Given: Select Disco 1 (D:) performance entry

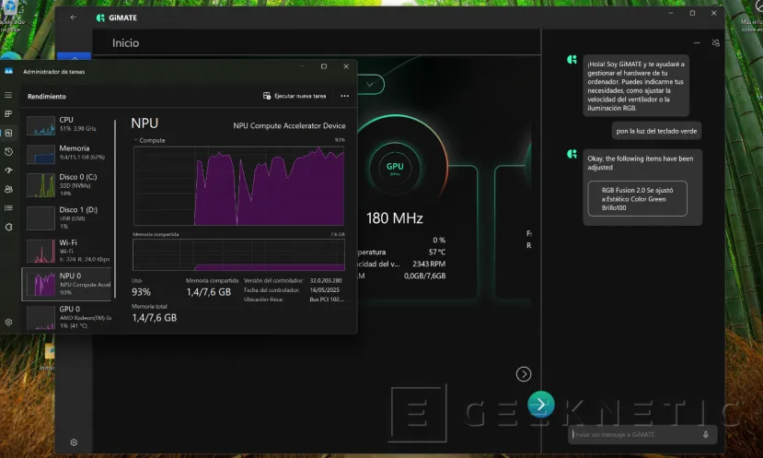Looking at the screenshot, I should 68,217.
